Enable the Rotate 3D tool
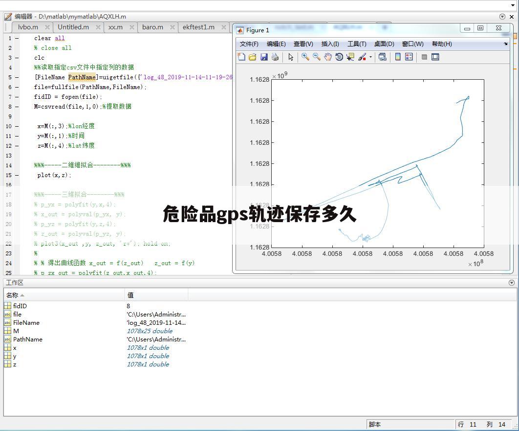519x431 pixels. (339, 57)
